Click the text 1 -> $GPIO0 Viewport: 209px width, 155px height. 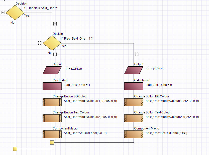point(73,69)
